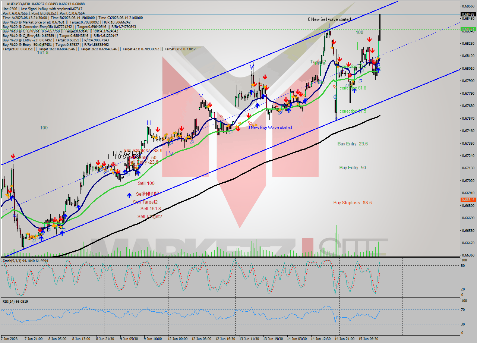Click the blue 'I I I' wave label
The width and height of the screenshot is (477, 343).
(147, 122)
